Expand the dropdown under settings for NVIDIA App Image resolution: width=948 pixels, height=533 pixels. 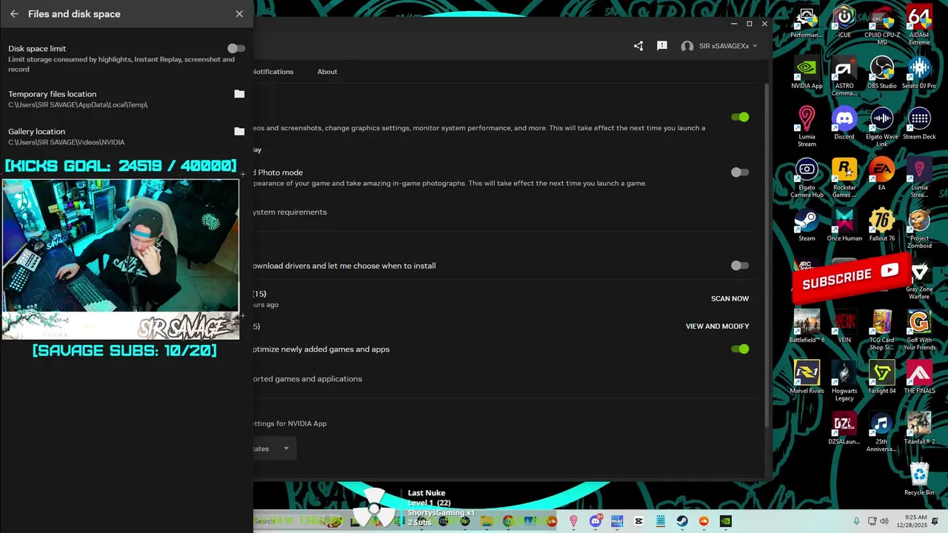(x=275, y=449)
